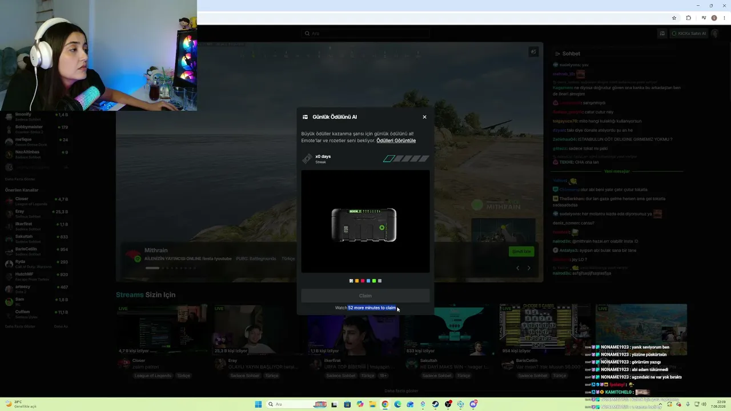Open the Eray stream thumbnail card

click(x=258, y=331)
